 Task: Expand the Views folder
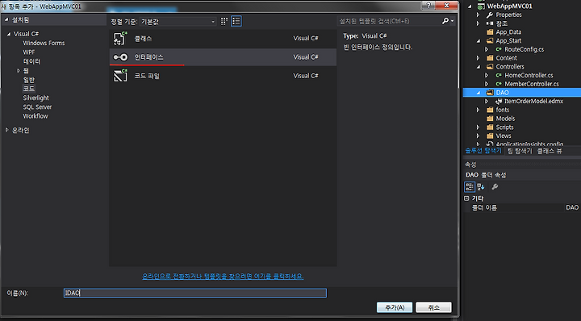pyautogui.click(x=478, y=135)
